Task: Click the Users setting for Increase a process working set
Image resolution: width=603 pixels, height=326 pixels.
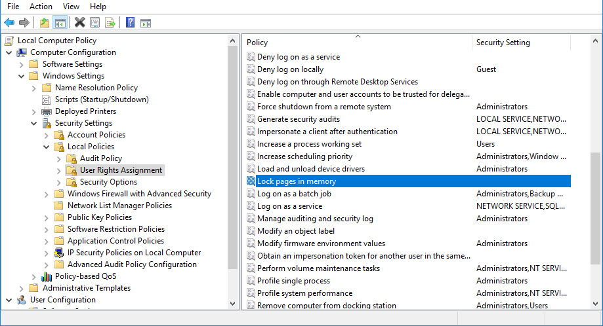Action: pos(486,144)
